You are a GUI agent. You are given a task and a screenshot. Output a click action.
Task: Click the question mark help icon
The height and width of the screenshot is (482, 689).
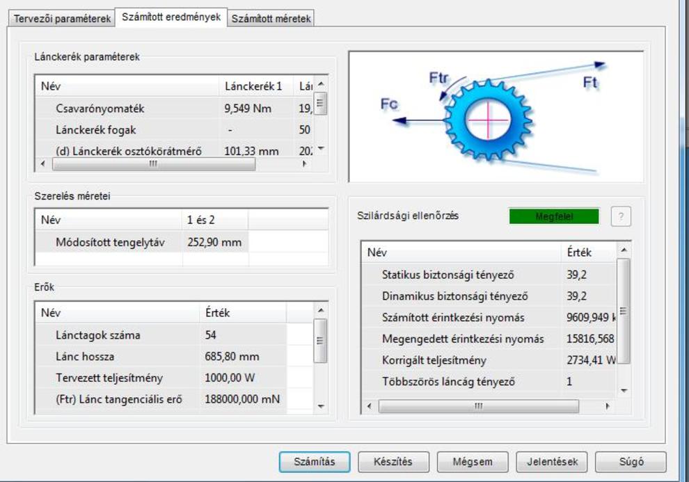[x=621, y=216]
